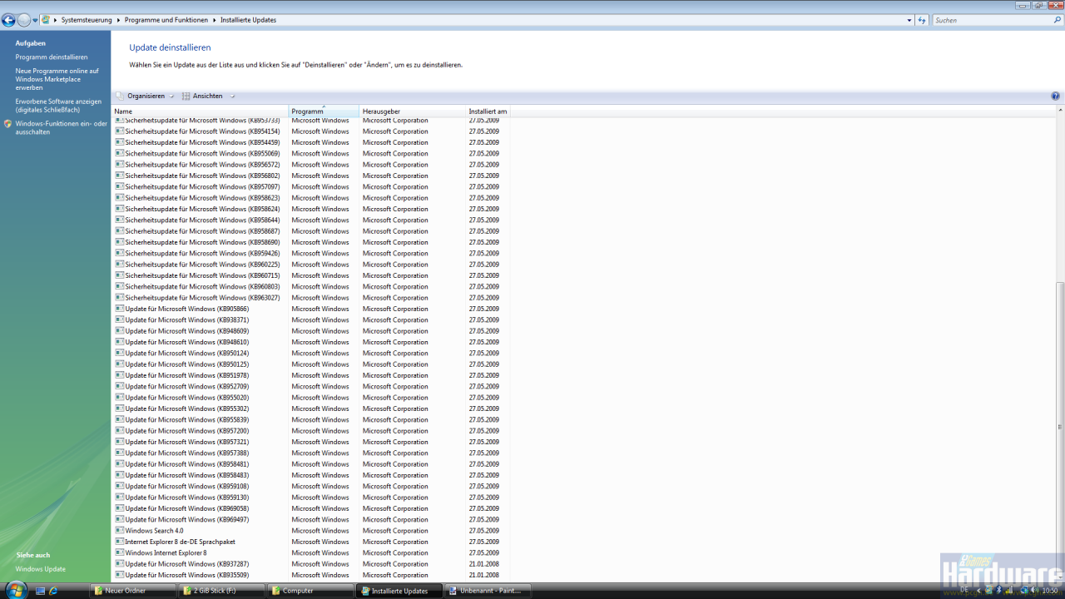Click the Forward navigation arrow button
The image size is (1065, 599).
24,20
